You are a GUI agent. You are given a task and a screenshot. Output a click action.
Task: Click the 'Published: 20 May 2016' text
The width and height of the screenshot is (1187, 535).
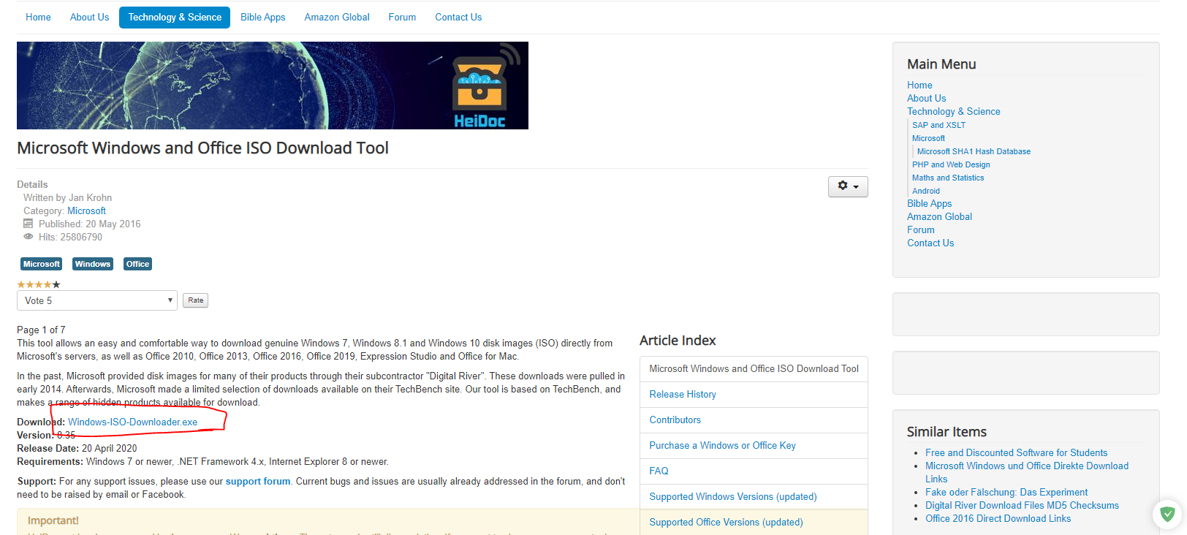89,224
